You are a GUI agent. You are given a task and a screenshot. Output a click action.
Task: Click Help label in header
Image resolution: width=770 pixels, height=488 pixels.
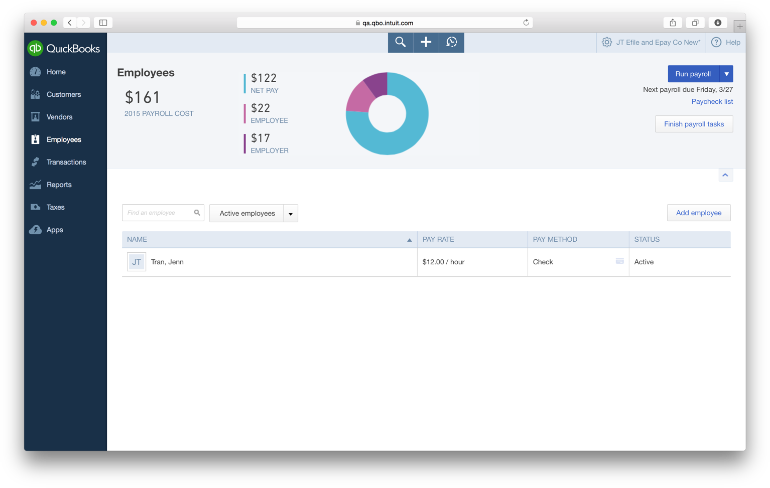point(733,43)
